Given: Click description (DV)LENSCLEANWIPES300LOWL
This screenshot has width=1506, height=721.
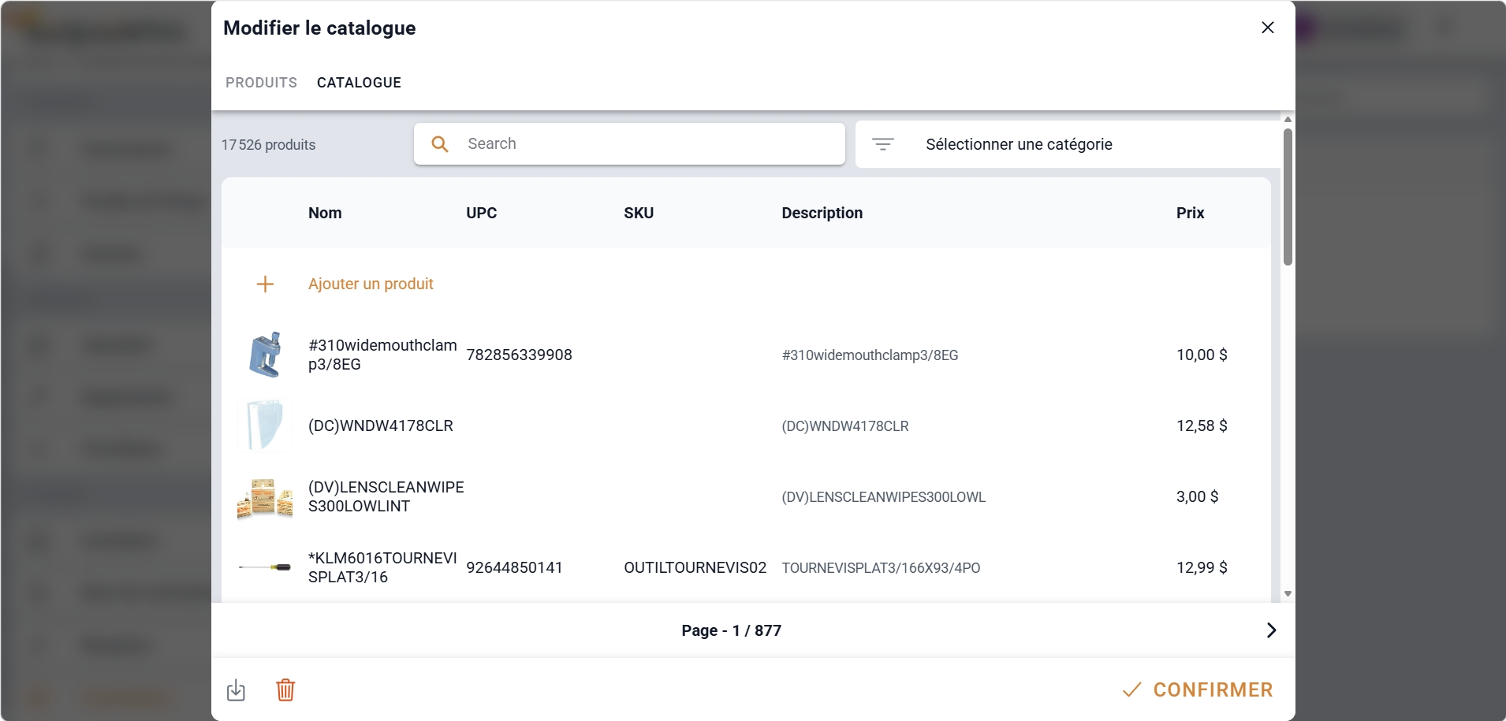Looking at the screenshot, I should 883,497.
